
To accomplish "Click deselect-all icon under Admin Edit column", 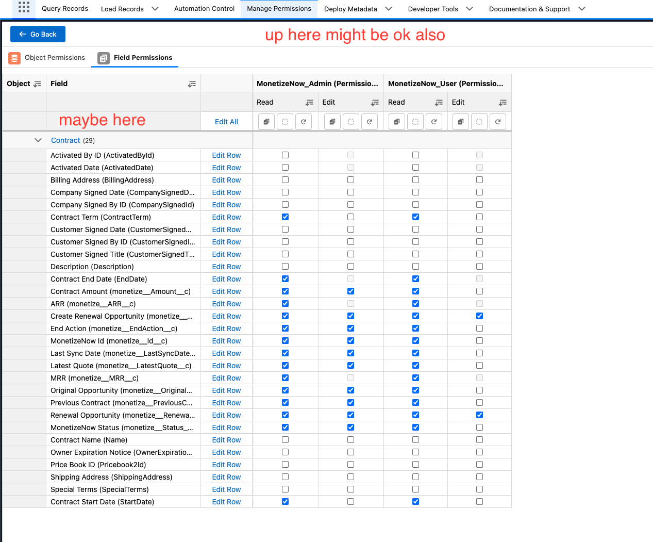I will tap(351, 122).
